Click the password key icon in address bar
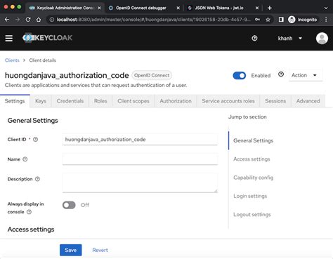Screen dimensions: 333x259 click(x=257, y=20)
